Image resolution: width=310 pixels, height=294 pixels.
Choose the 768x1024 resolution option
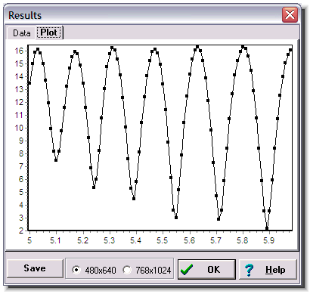point(147,271)
